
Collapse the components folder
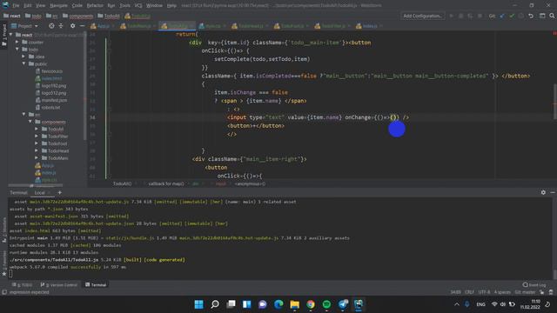point(30,122)
